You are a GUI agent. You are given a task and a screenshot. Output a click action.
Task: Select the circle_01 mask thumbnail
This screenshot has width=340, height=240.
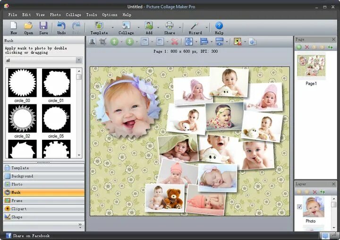(56, 83)
